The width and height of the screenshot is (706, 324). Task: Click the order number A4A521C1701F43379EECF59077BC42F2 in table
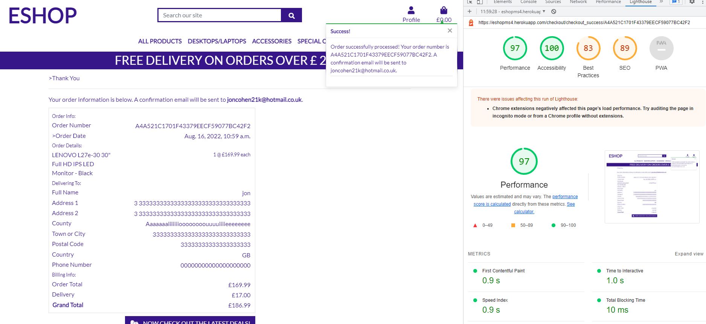pos(193,126)
